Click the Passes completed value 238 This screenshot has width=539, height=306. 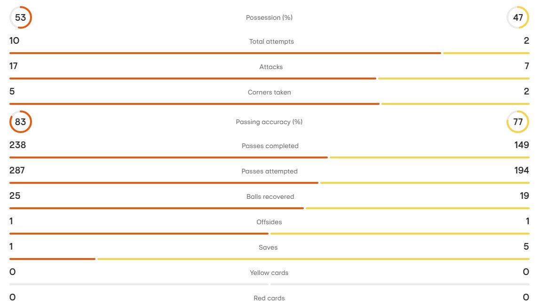(x=17, y=145)
